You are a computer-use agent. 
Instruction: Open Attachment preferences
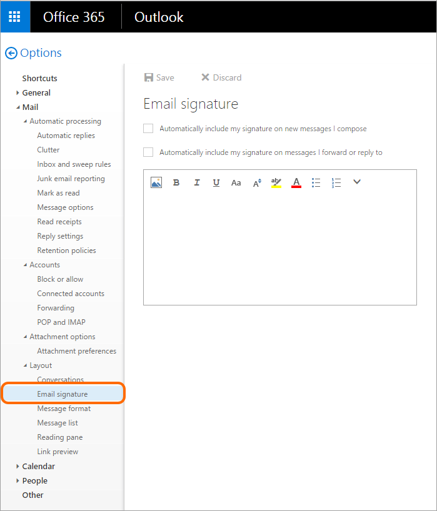pos(77,351)
